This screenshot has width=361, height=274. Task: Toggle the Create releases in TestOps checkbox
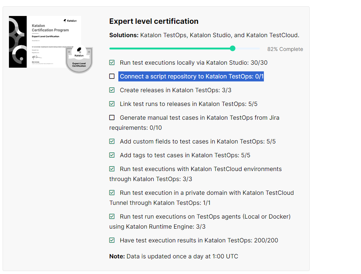(x=112, y=90)
